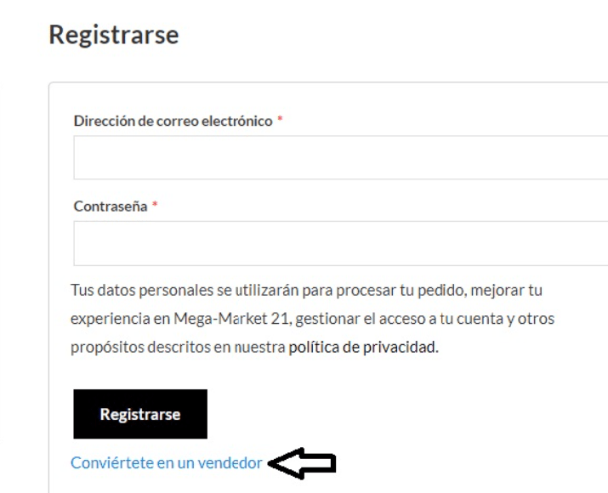Submit the form with the black Registrarse button
Screen dimensions: 608x493
pos(140,414)
